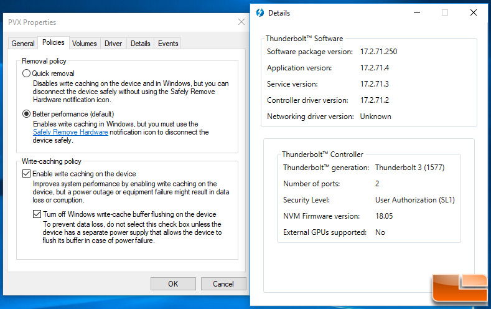491x309 pixels.
Task: Switch to the General tab
Action: (x=23, y=44)
